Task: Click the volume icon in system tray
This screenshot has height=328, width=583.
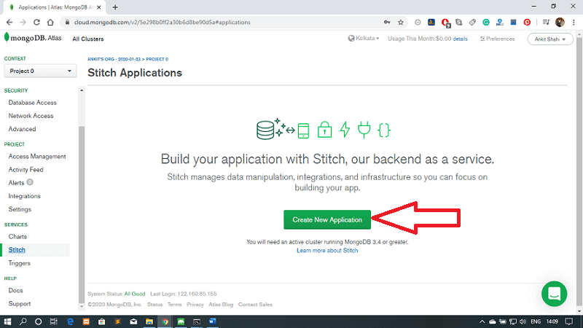Action: tap(523, 321)
